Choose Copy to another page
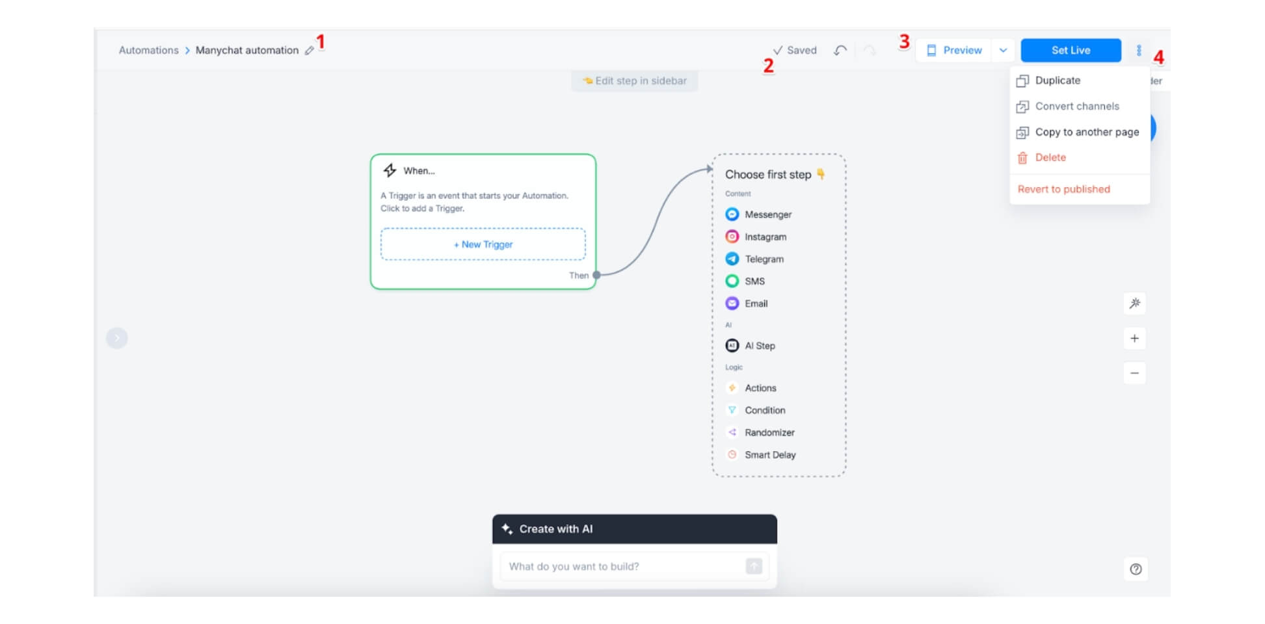The width and height of the screenshot is (1265, 624). 1086,132
